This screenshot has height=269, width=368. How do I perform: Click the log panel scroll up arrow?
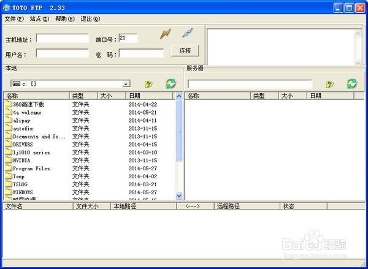(358, 33)
